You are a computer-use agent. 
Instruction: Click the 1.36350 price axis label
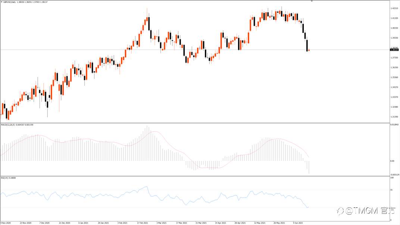[x=394, y=67]
